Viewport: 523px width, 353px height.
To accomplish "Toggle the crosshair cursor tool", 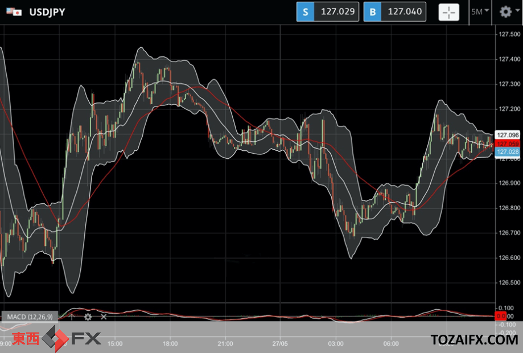I will (x=448, y=12).
